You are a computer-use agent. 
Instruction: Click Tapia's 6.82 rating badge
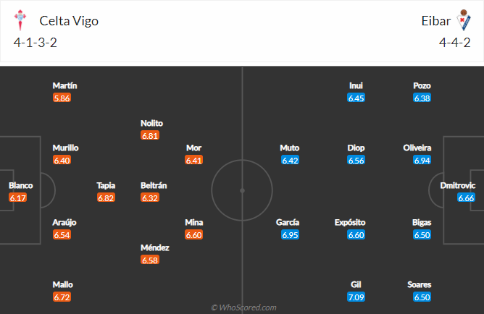(x=106, y=198)
